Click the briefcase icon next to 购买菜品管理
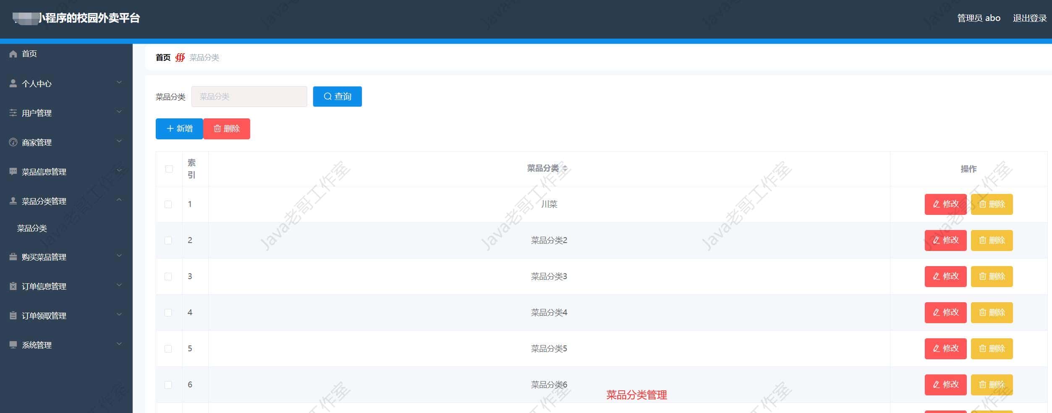1052x413 pixels. point(13,256)
